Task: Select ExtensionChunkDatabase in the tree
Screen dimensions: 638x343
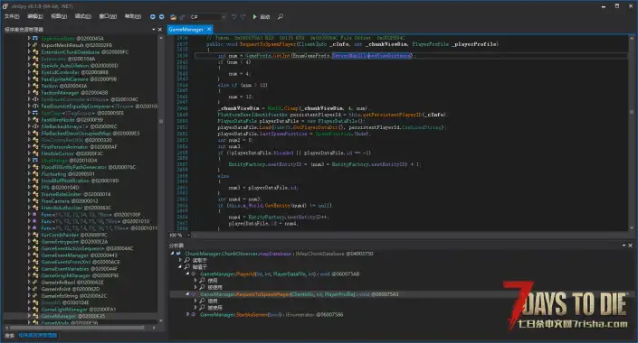Action: pos(85,52)
